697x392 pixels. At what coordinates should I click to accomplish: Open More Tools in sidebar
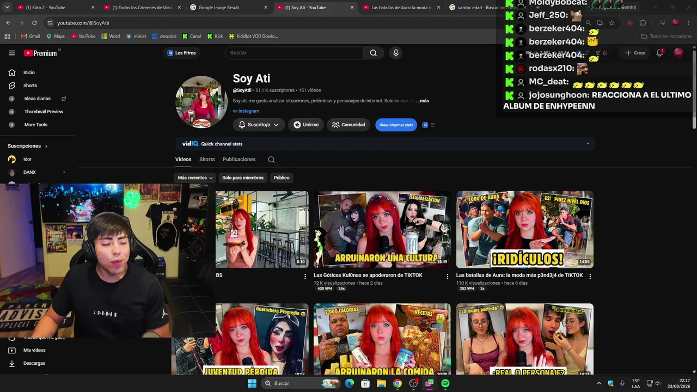37,125
